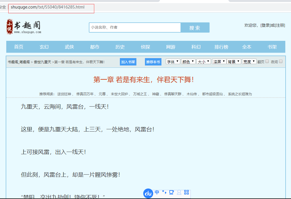Open the IME toolbox grid icon
Viewport: 291px width, 199px height.
(187, 192)
